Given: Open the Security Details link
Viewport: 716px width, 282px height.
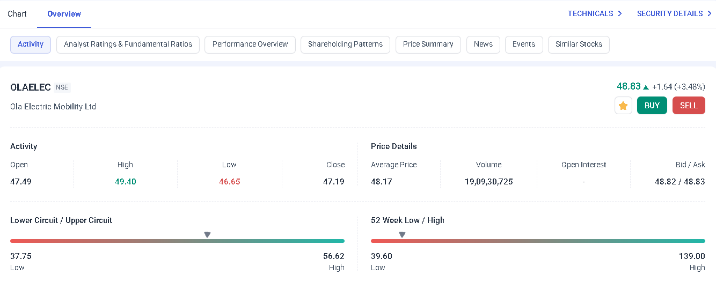Looking at the screenshot, I should [674, 13].
